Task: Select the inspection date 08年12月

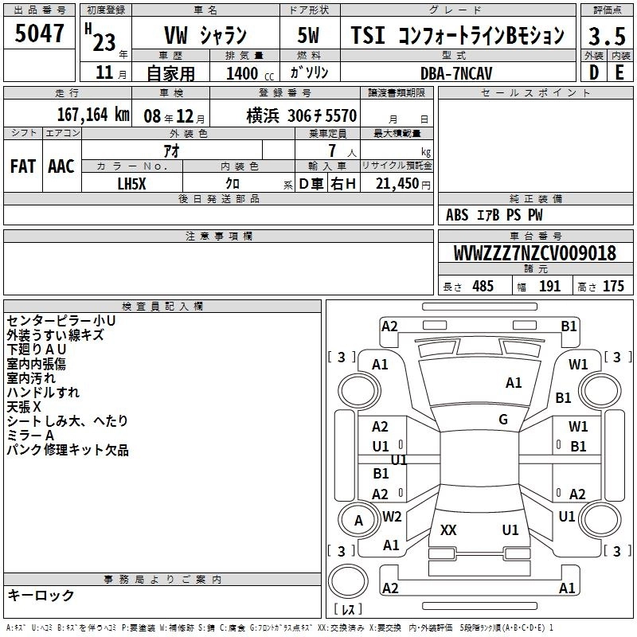Action: 174,116
